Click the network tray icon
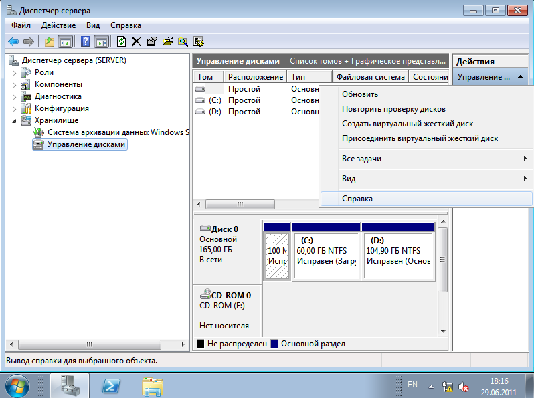The image size is (534, 398). click(x=447, y=387)
